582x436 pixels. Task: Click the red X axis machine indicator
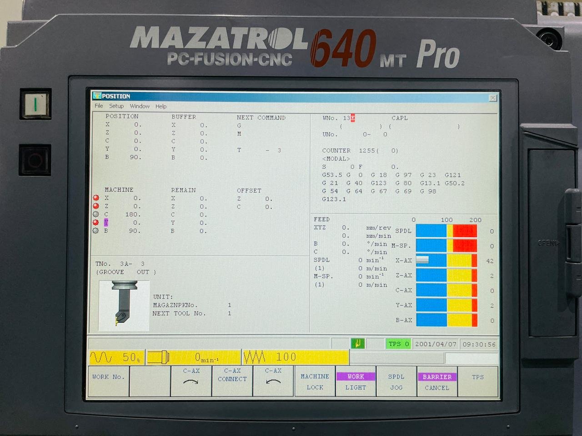tap(96, 198)
